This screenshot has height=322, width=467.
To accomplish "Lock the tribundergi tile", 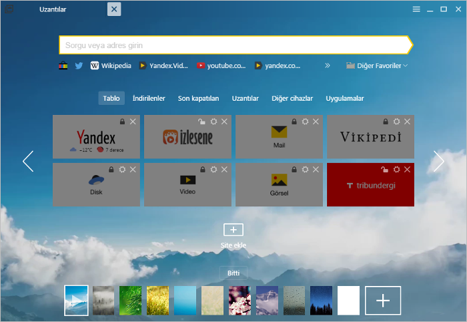I will 384,169.
